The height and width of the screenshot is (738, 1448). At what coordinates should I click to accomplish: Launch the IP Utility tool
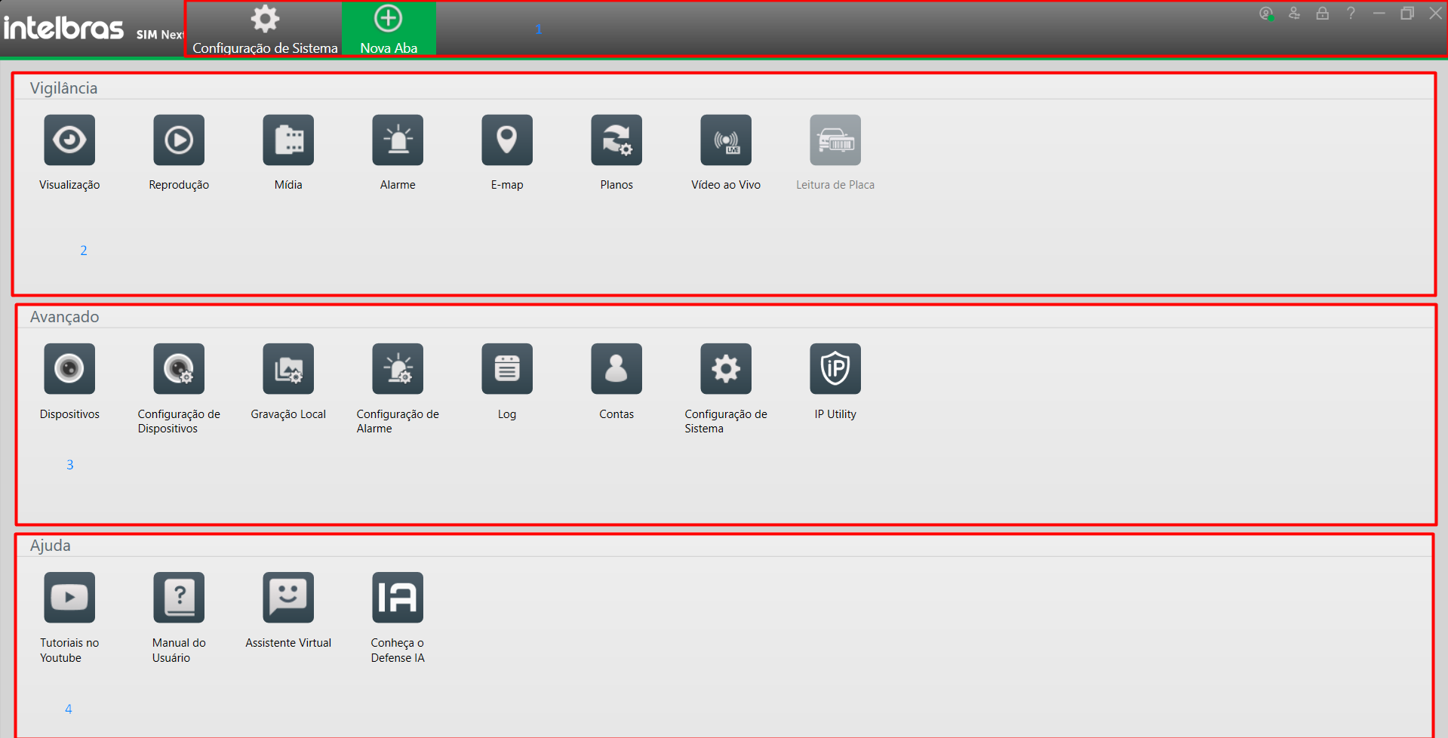click(x=835, y=369)
